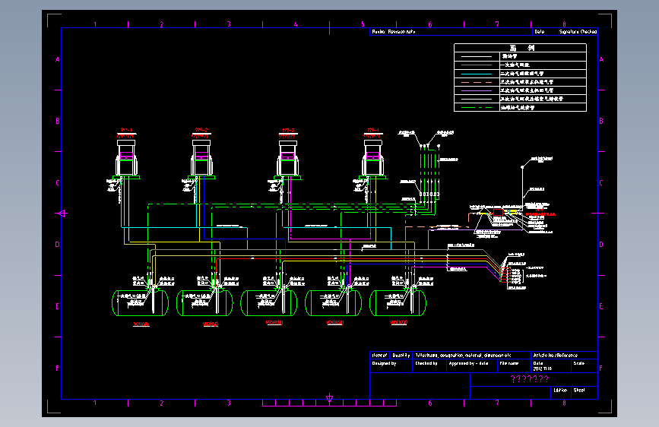Viewport: 659px width, 427px height.
Task: Select the fuel dispenser symbol labeled ???-3
Action: (288, 158)
